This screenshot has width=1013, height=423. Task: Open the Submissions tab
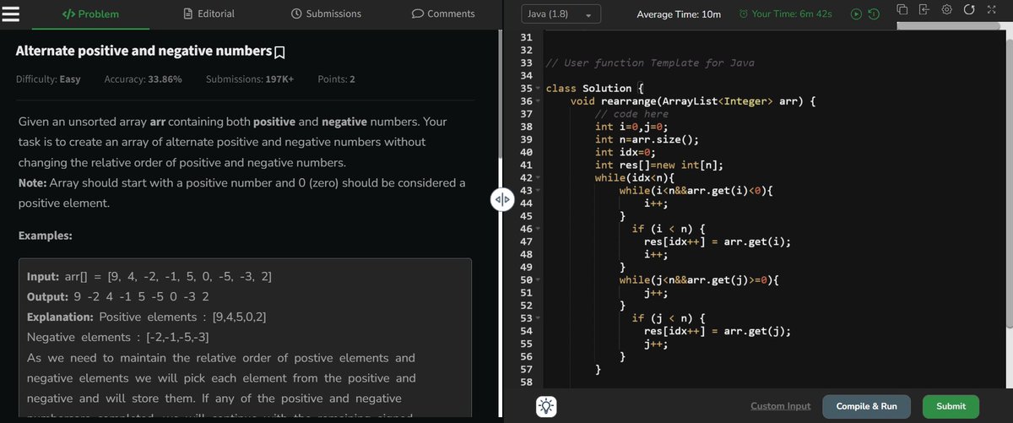coord(326,14)
